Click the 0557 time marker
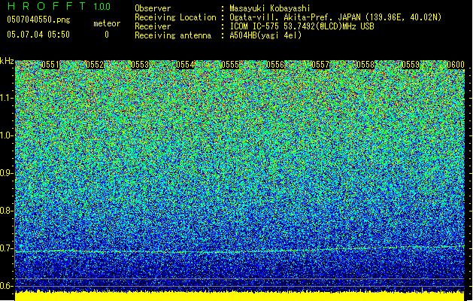 [320, 65]
